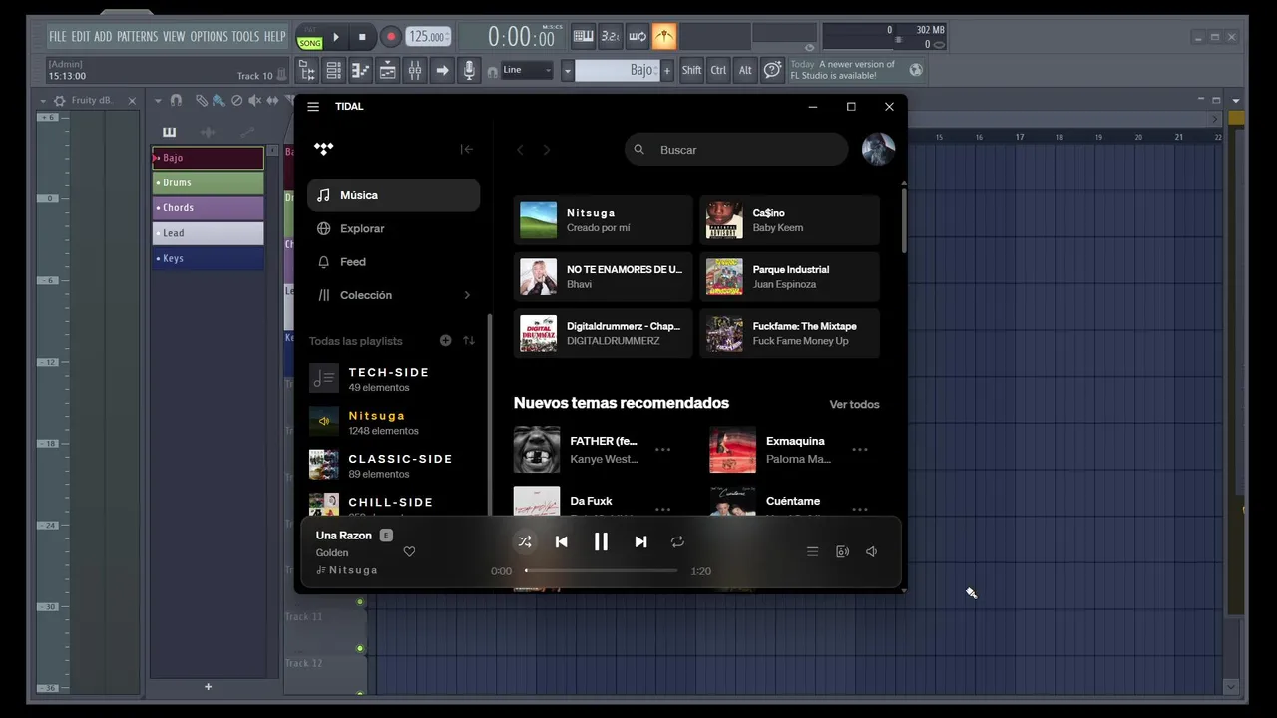This screenshot has height=718, width=1277.
Task: Open the FL Studio TOOLS menu
Action: point(245,36)
